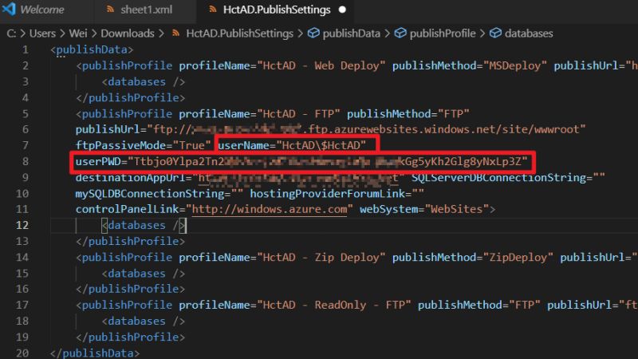Click hostingProviderForumLink attribute

[337, 193]
